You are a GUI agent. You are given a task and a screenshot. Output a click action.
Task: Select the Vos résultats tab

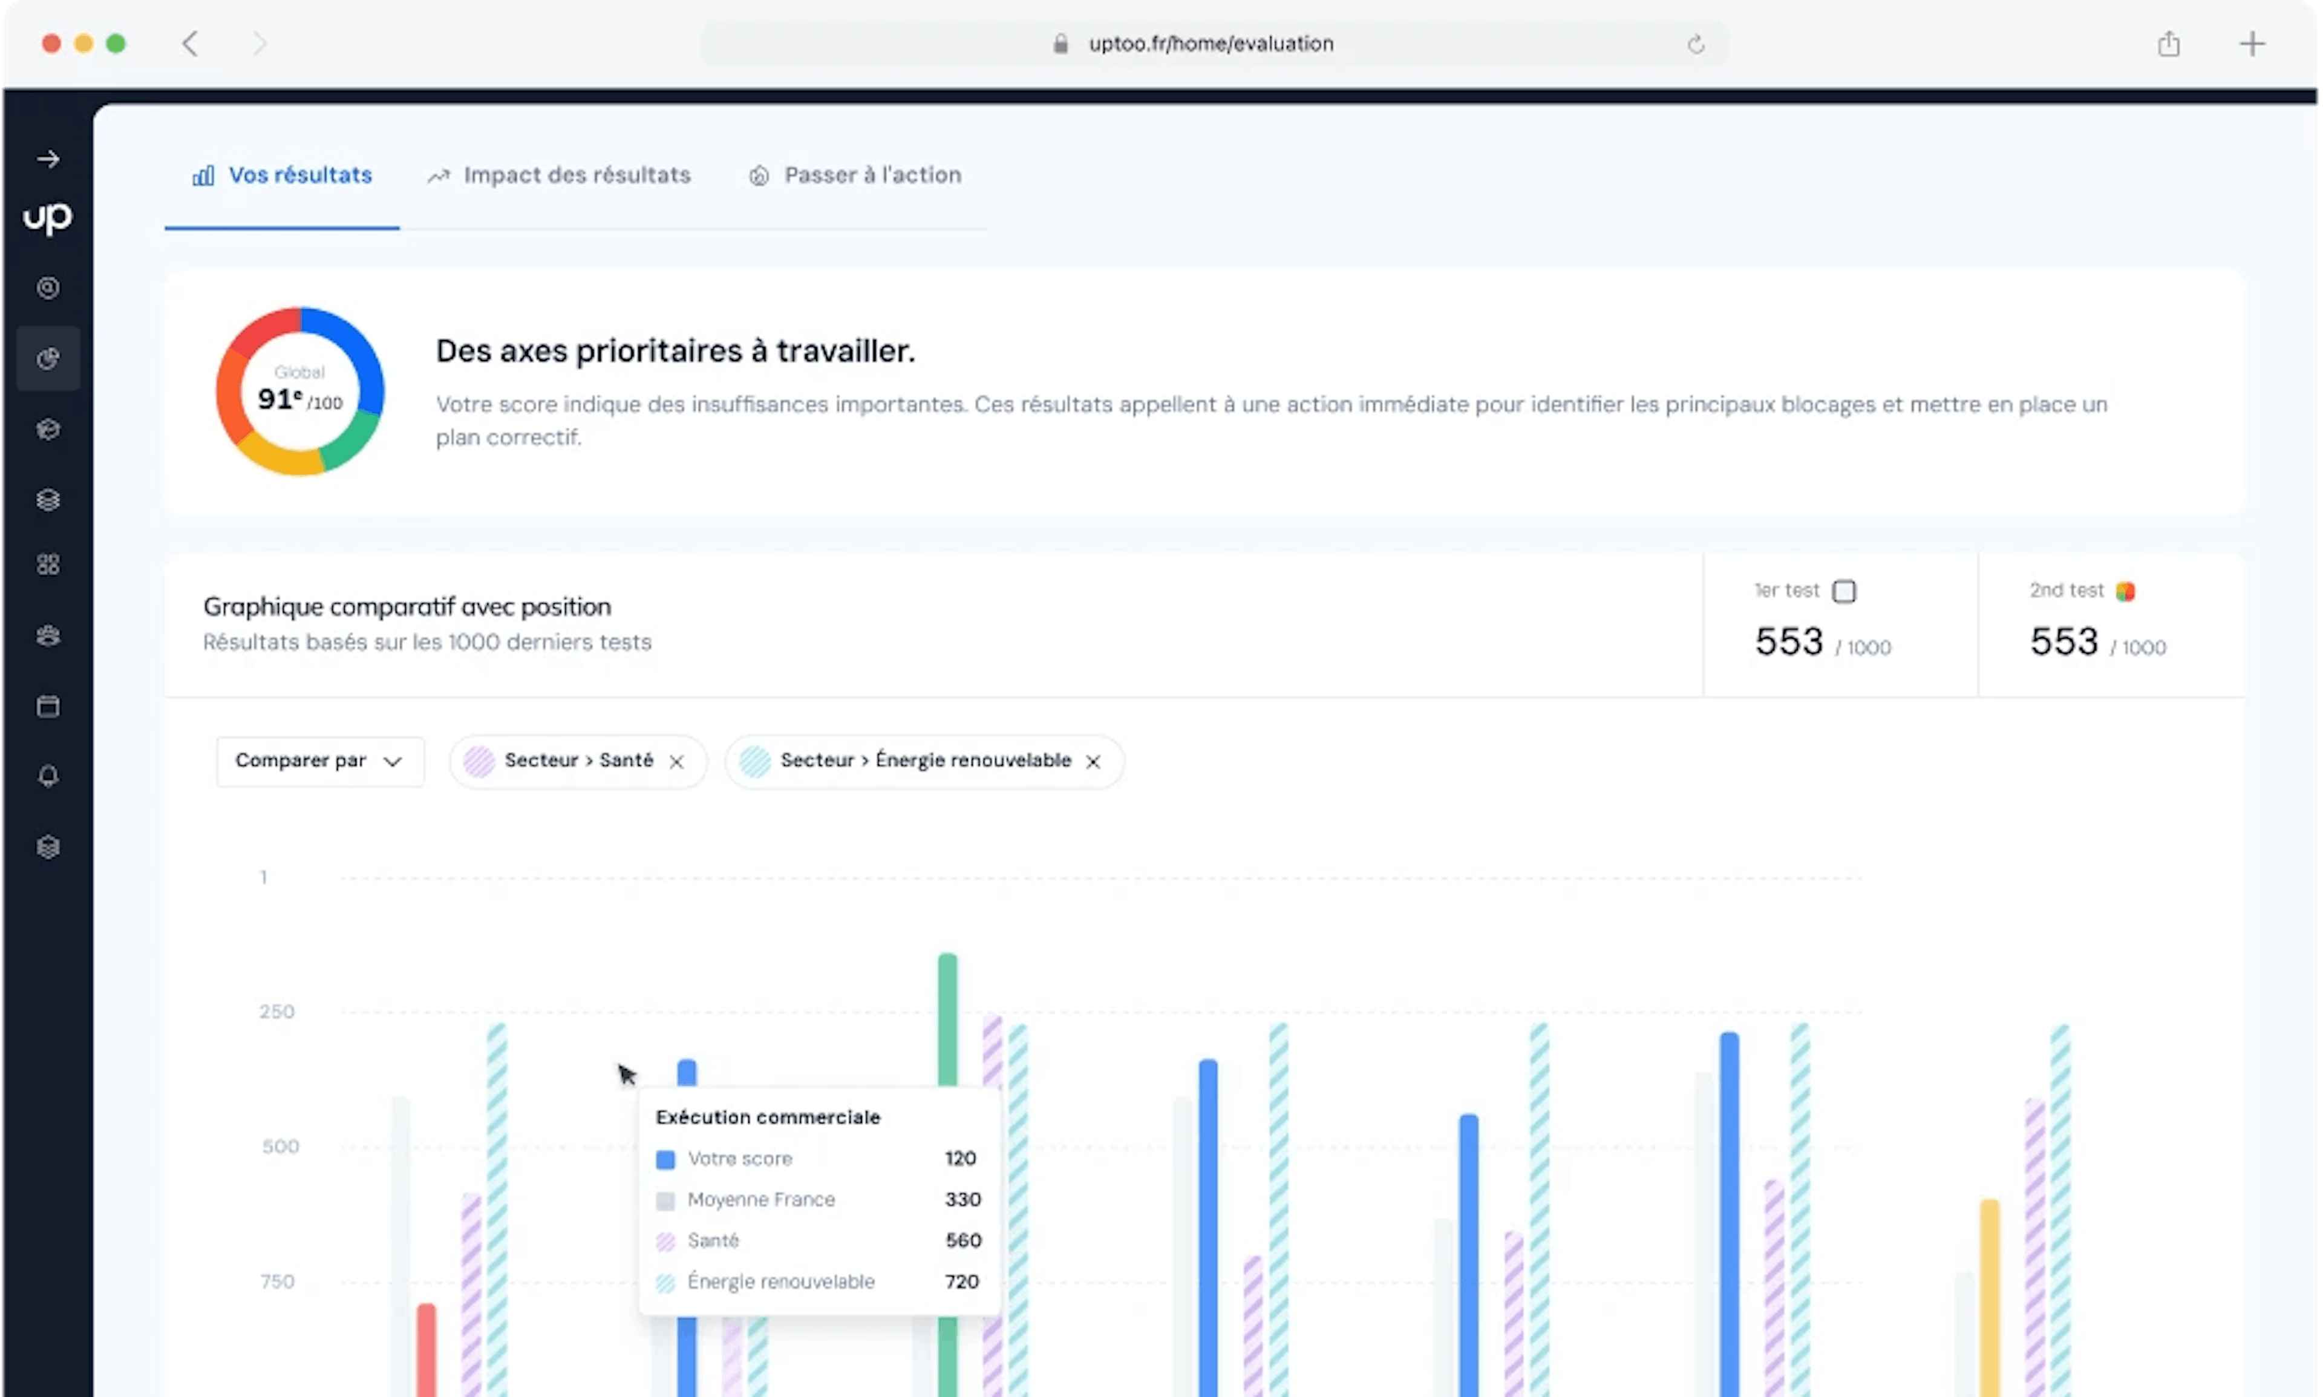click(x=283, y=175)
